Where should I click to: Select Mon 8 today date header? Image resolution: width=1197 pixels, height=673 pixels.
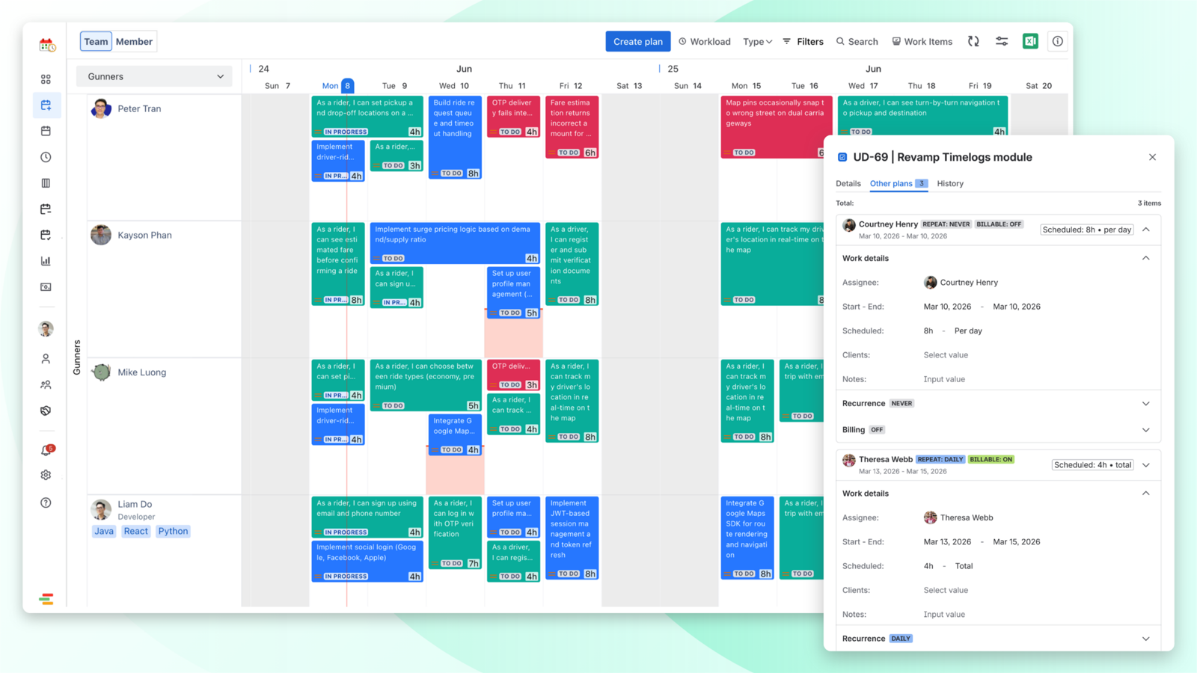tap(337, 86)
